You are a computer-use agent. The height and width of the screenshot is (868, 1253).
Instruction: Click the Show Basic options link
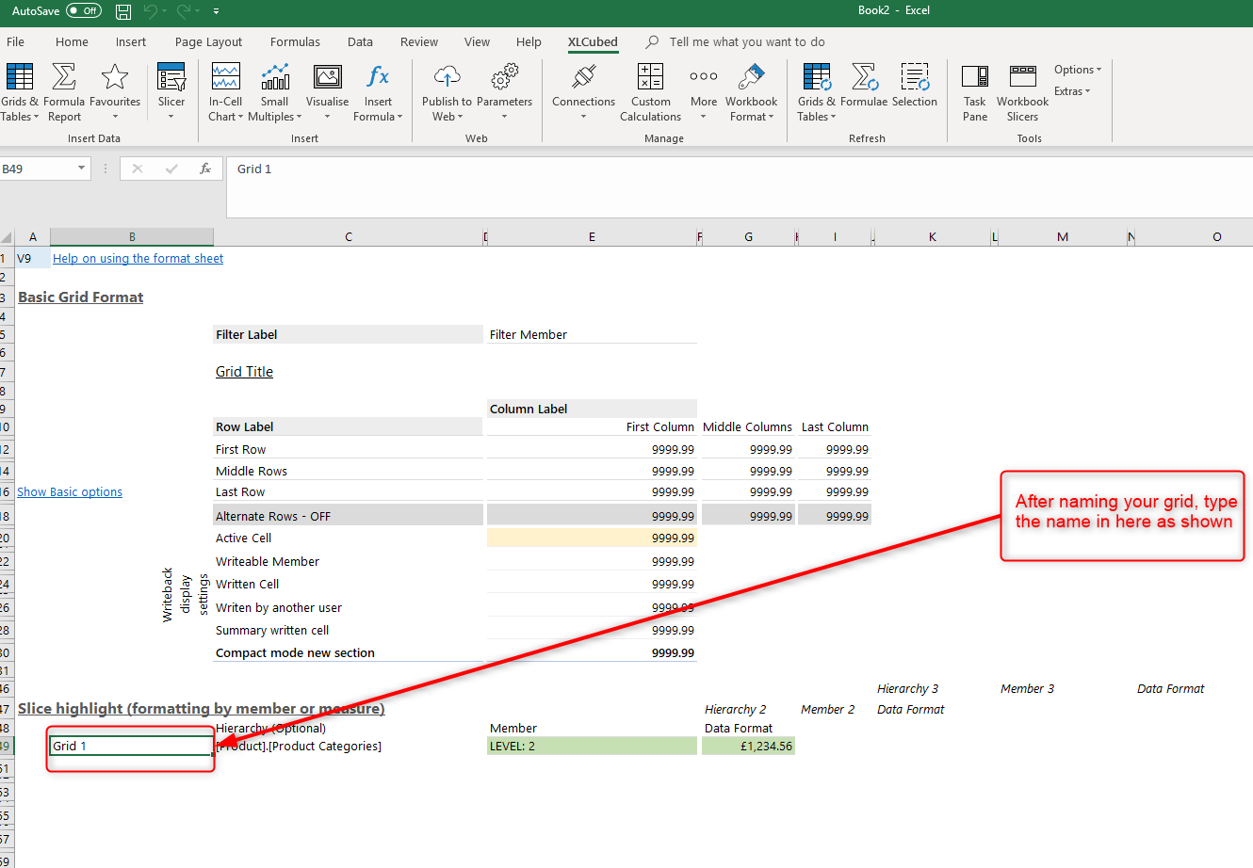[70, 492]
